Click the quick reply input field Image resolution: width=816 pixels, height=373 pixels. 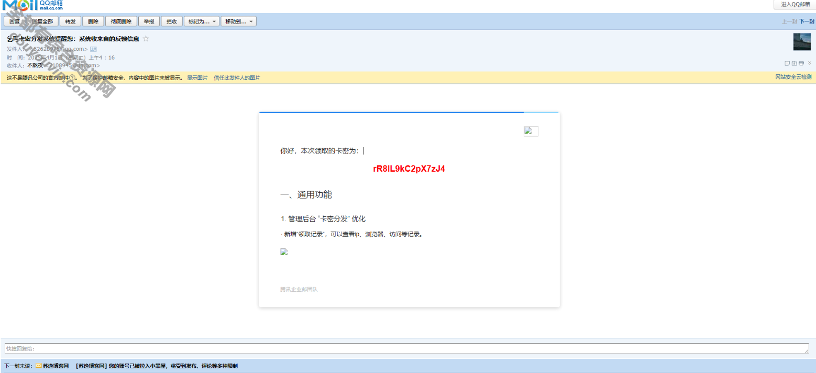pos(406,348)
